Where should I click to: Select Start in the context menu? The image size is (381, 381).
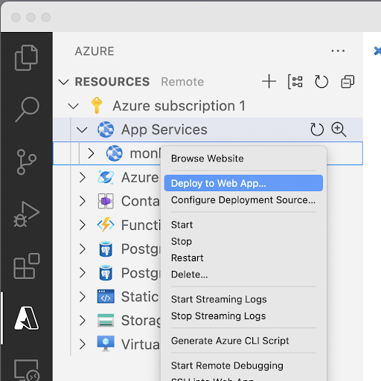(243, 225)
